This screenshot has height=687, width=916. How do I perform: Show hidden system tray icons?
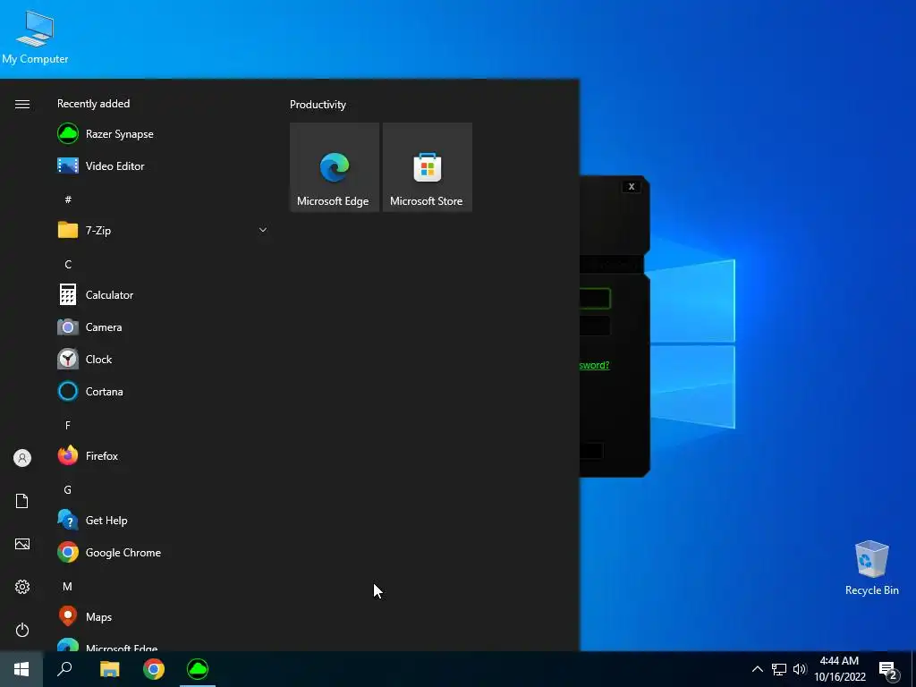[757, 669]
